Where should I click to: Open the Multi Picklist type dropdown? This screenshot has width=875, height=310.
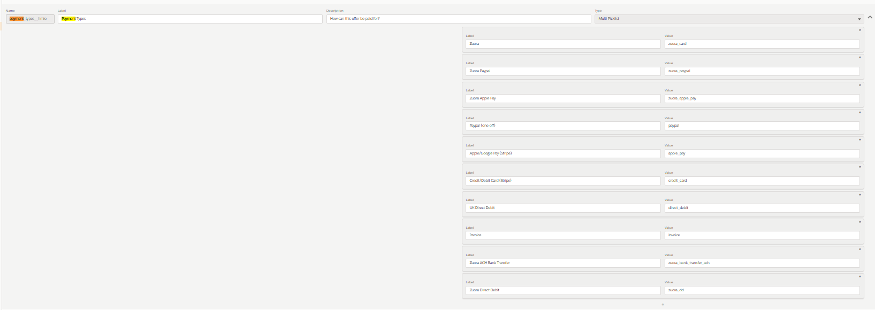pos(859,19)
